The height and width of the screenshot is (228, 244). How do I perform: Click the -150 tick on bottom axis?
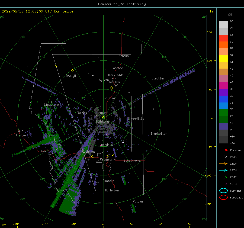(x=16, y=224)
